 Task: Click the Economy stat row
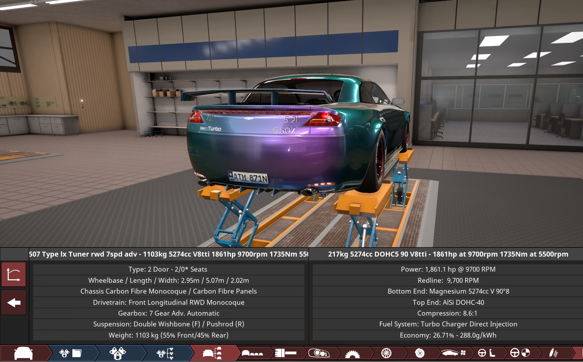click(448, 335)
